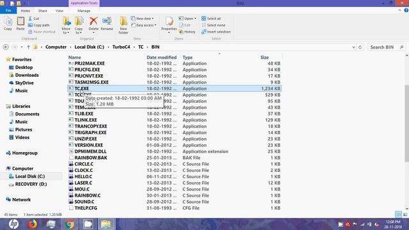This screenshot has height=230, width=409.
Task: Go back using navigation arrow
Action: [x=6, y=47]
